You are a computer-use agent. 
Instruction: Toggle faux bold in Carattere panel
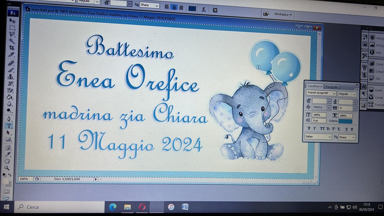tap(309, 128)
